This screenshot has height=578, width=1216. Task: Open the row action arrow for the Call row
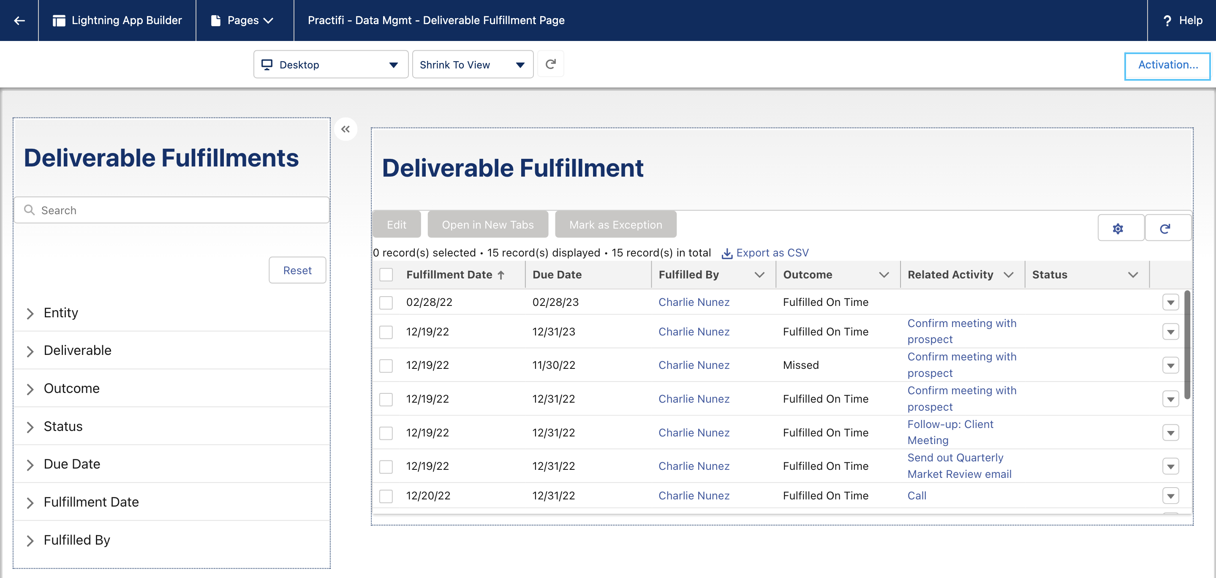pyautogui.click(x=1171, y=496)
